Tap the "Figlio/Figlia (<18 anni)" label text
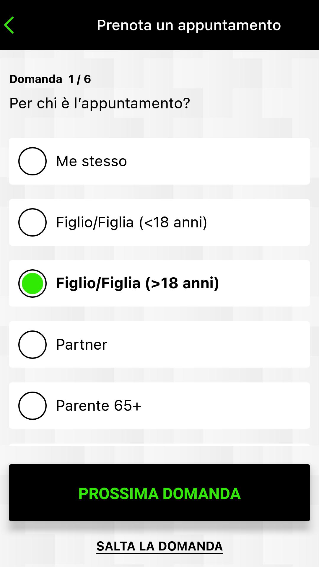 [132, 222]
